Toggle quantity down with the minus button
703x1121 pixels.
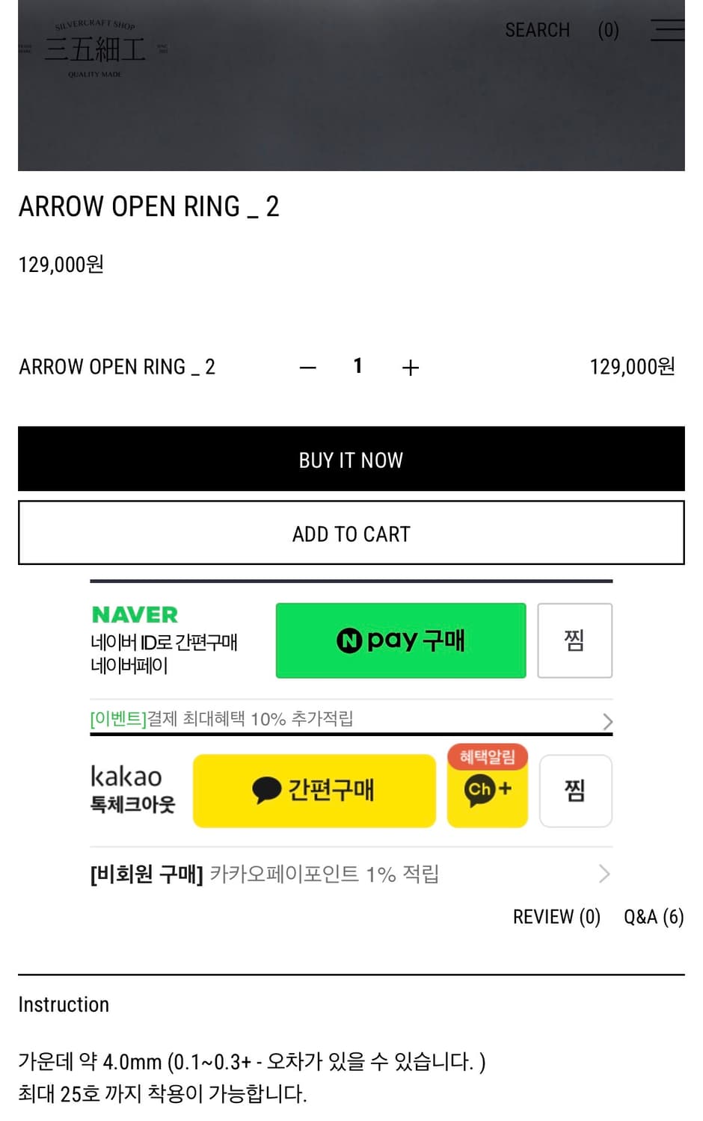307,367
